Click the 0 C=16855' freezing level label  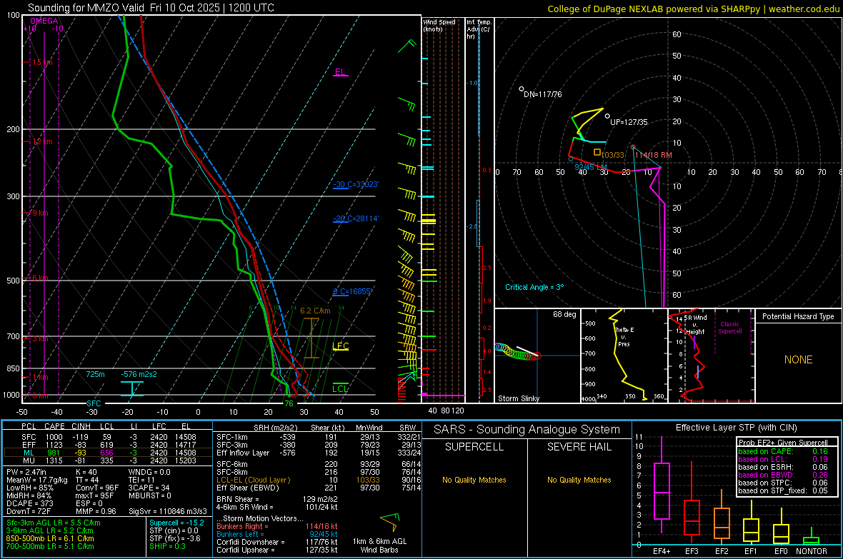(352, 291)
